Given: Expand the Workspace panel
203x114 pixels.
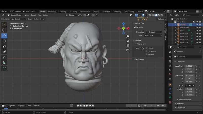Looking at the screenshot, I should coord(140,59).
